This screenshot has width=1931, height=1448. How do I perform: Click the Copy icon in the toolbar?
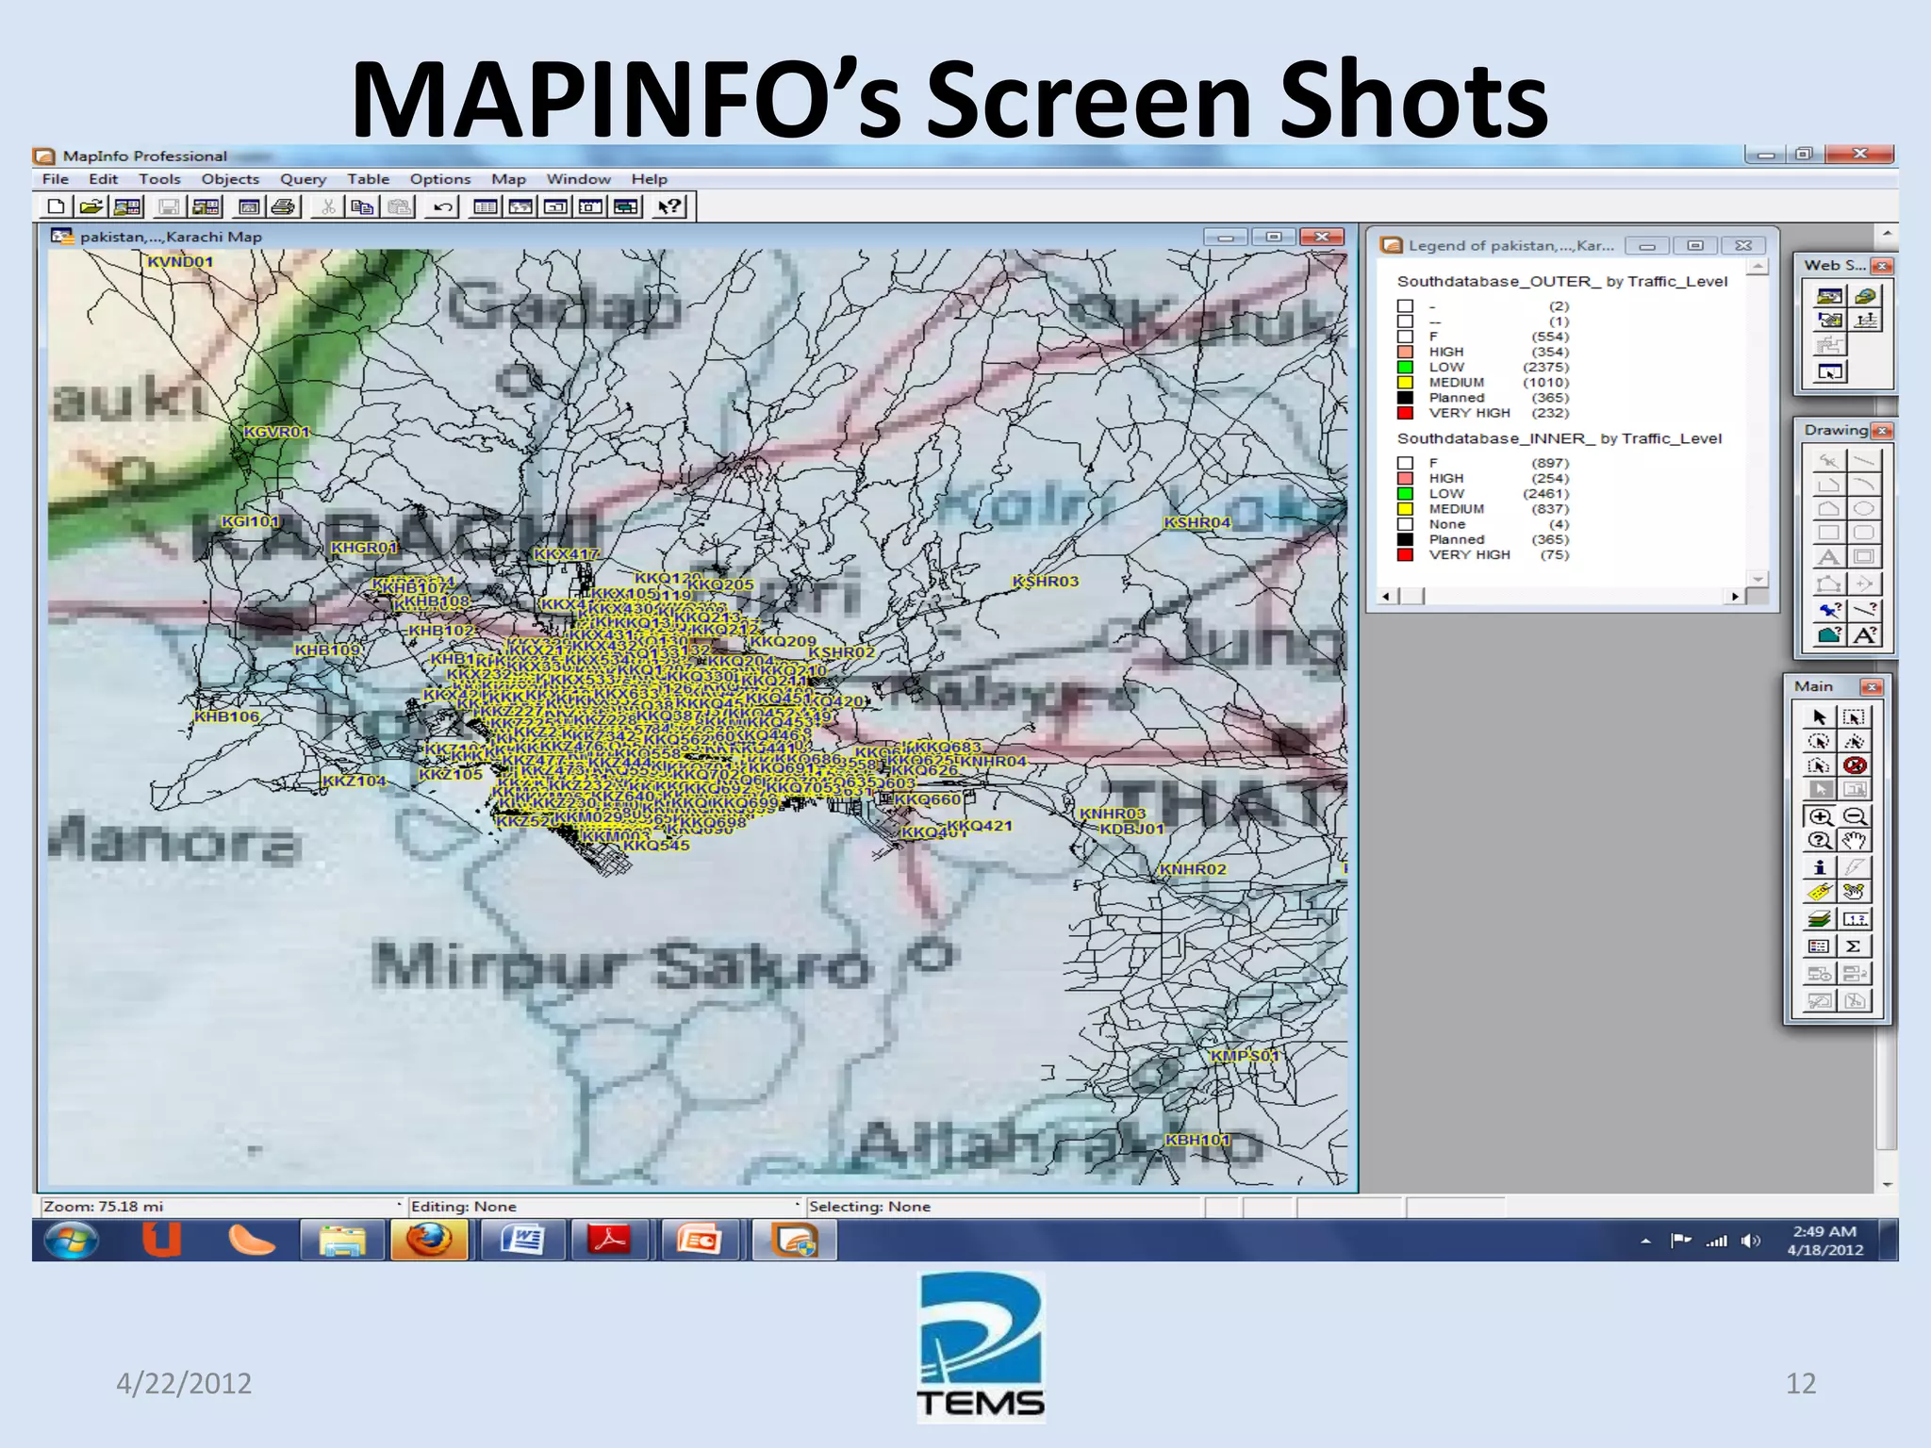point(363,206)
